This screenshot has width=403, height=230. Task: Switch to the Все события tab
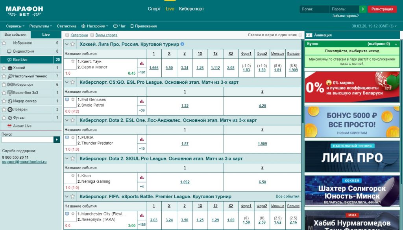pos(15,35)
